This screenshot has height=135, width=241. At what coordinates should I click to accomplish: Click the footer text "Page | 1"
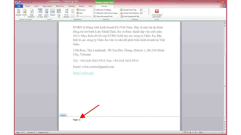(76, 120)
